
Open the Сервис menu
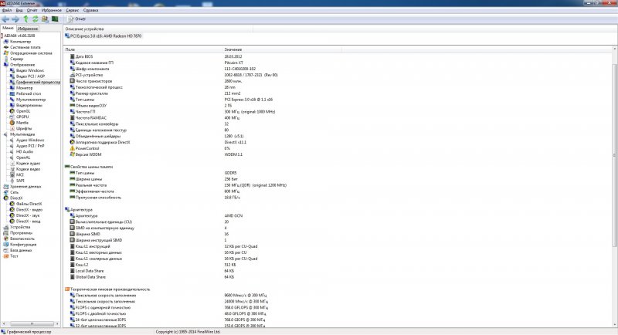[71, 11]
